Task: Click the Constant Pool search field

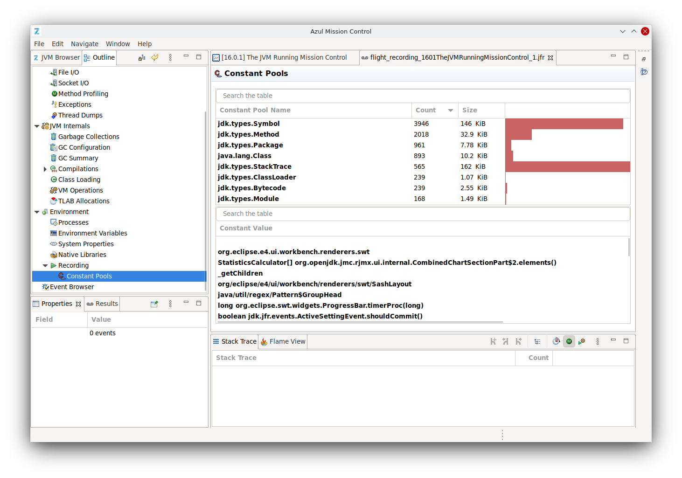Action: tap(423, 96)
